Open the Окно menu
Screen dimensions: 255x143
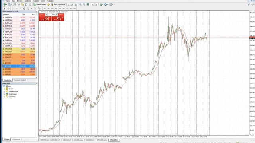pyautogui.click(x=43, y=1)
